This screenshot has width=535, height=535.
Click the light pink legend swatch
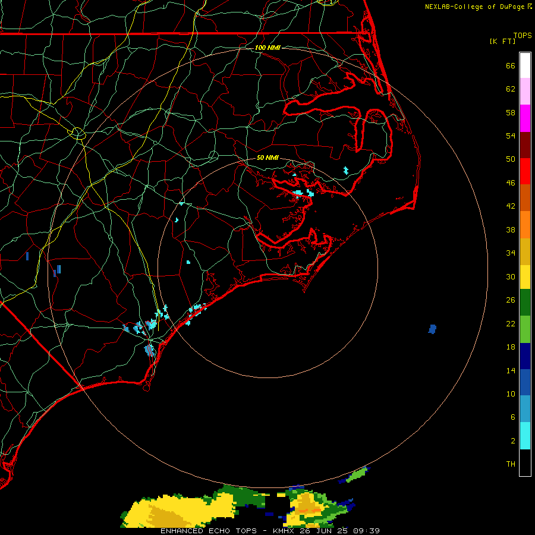(525, 91)
